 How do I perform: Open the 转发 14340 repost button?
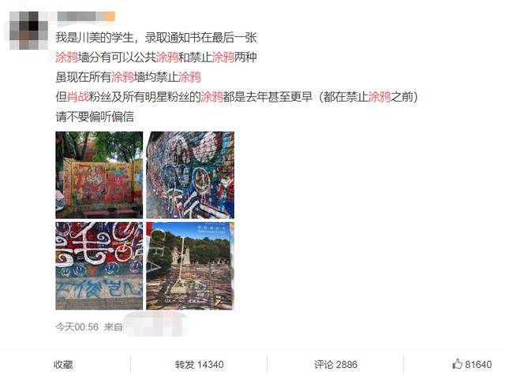[x=199, y=365]
